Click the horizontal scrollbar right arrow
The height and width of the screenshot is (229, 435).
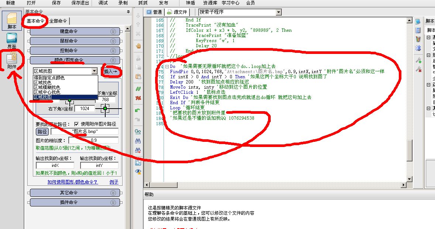click(404, 185)
